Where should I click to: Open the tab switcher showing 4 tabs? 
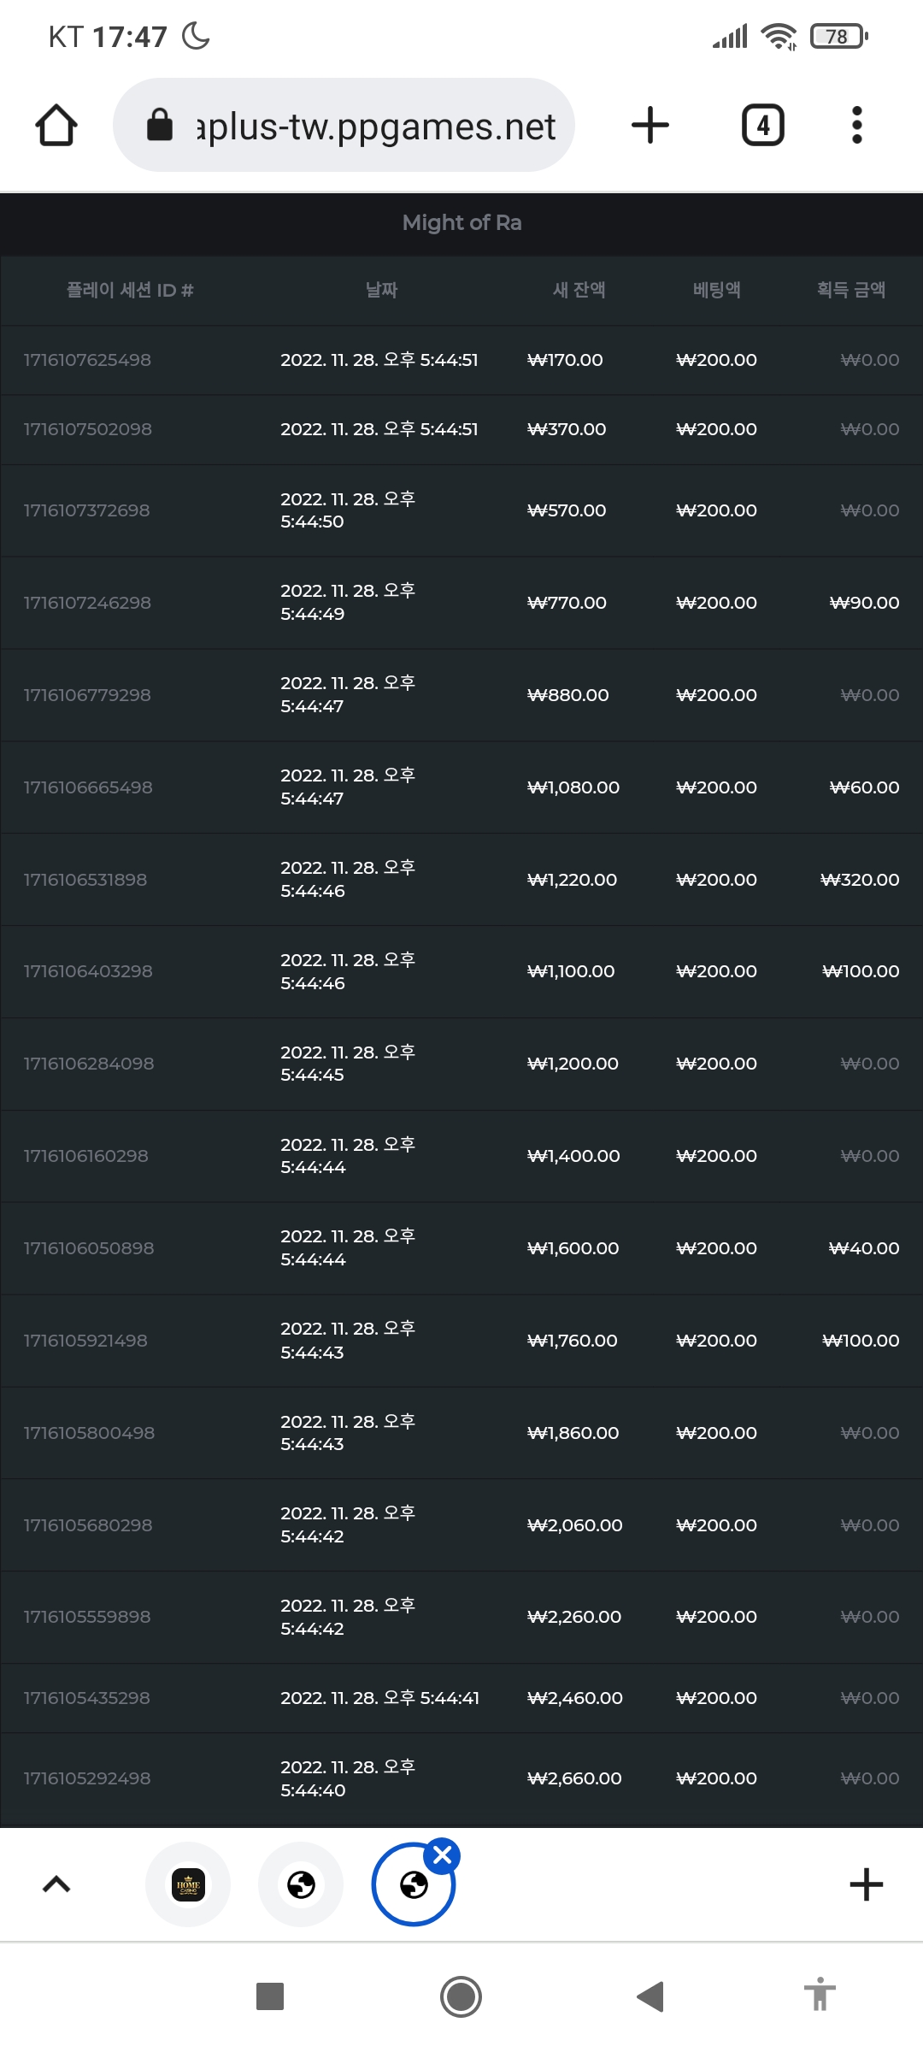[763, 126]
